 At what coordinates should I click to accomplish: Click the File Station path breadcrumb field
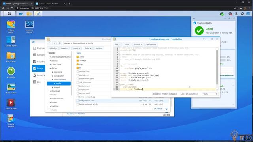click(87, 43)
